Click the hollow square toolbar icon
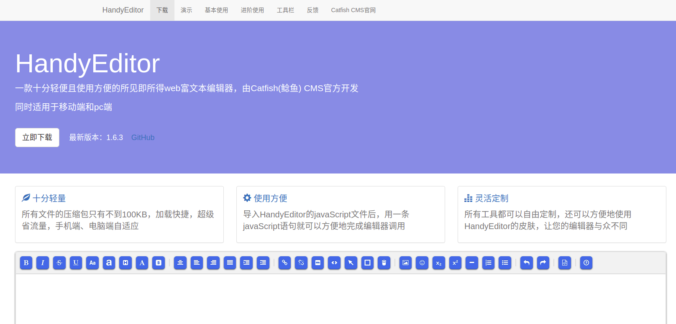This screenshot has height=324, width=676. tap(367, 263)
